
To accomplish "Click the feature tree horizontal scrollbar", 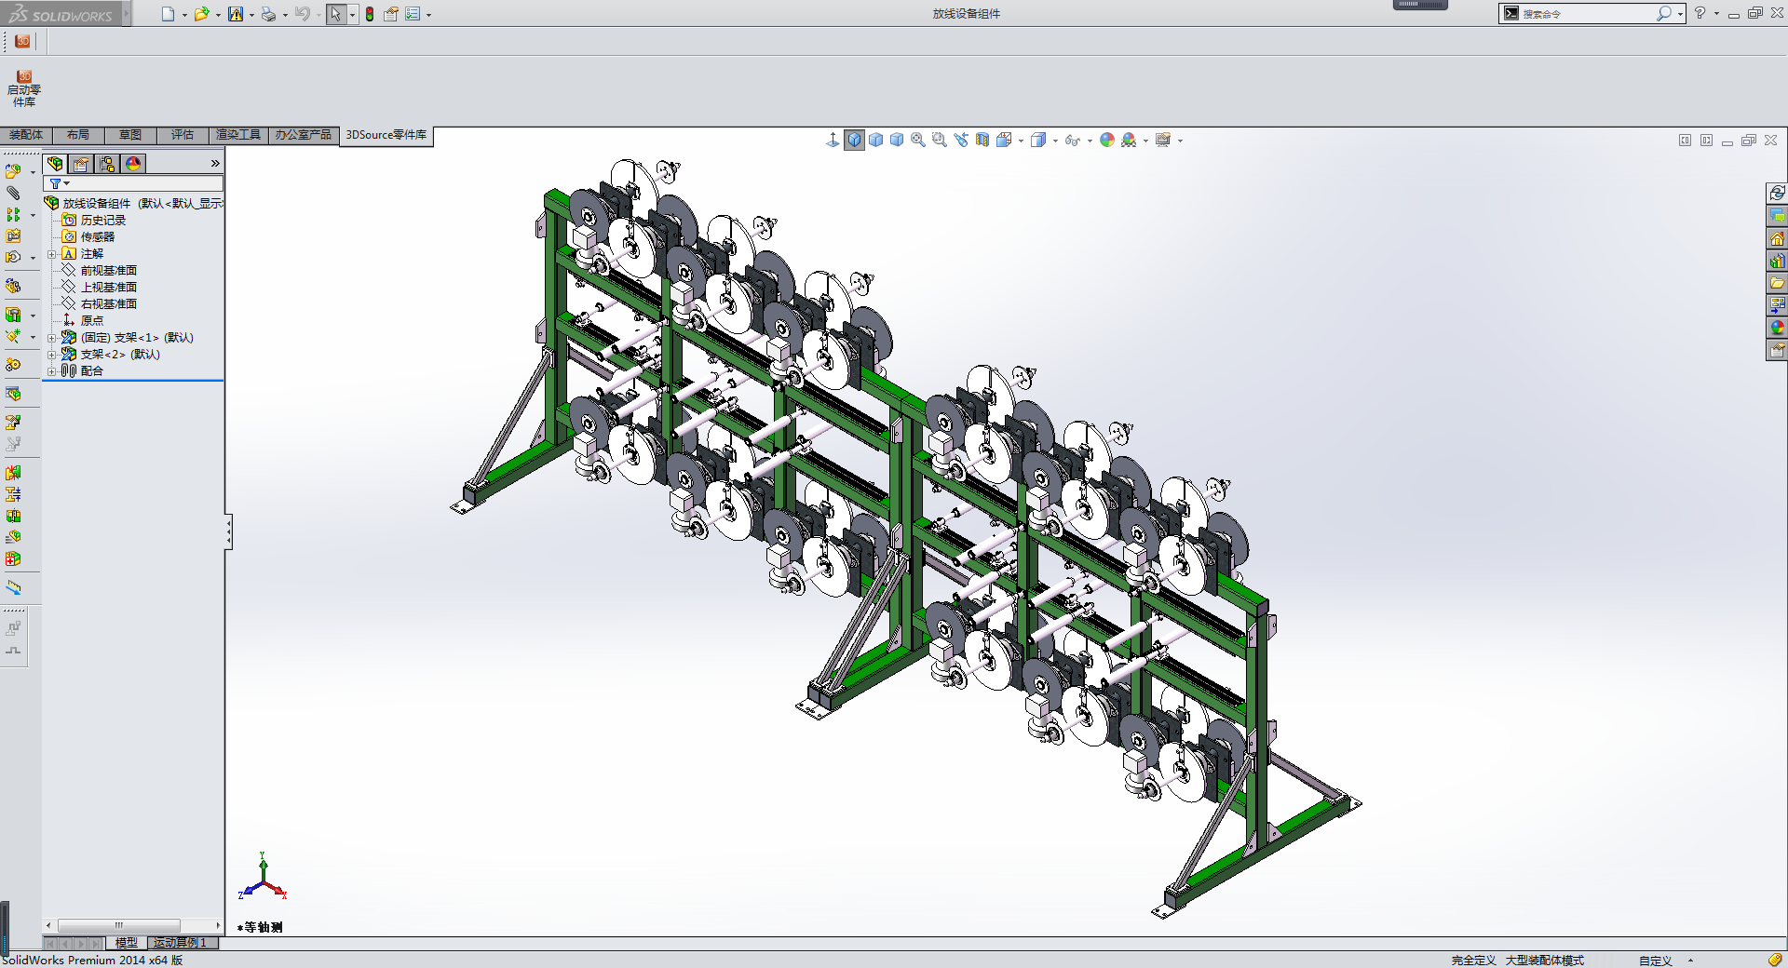I will pos(119,925).
